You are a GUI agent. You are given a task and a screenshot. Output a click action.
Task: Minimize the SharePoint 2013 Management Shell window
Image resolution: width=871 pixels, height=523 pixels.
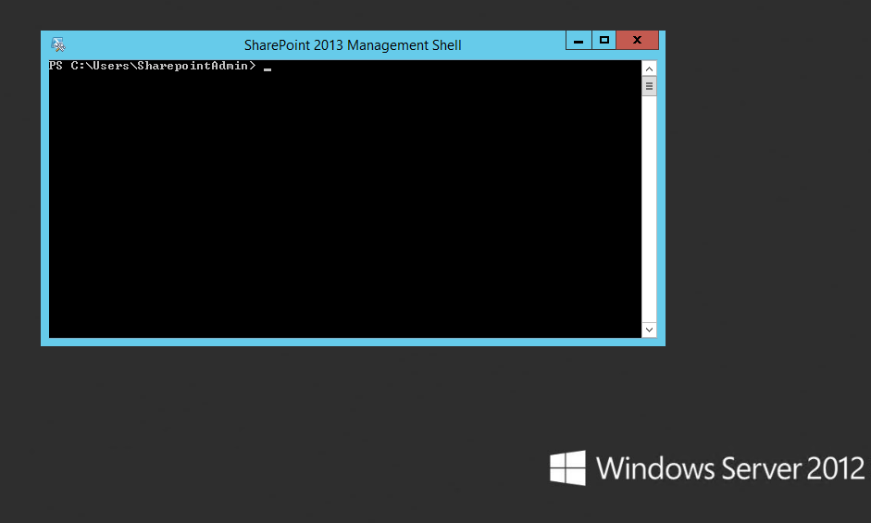[x=579, y=41]
